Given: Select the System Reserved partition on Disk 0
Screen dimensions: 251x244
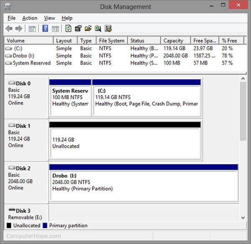Looking at the screenshot, I should (x=70, y=100).
